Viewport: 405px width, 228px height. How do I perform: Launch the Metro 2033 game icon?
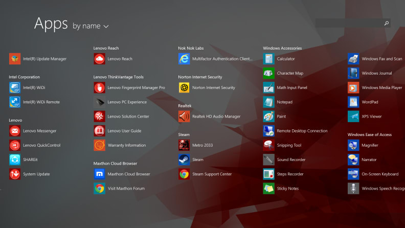tap(184, 145)
